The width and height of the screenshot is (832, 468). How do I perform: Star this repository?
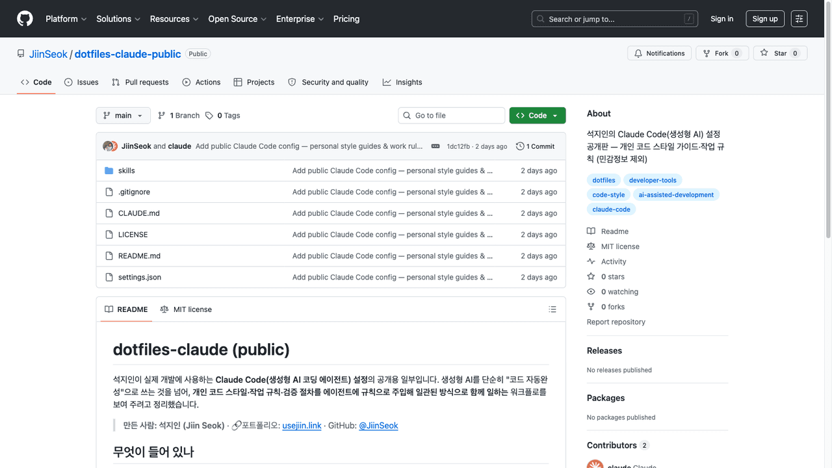coord(780,53)
